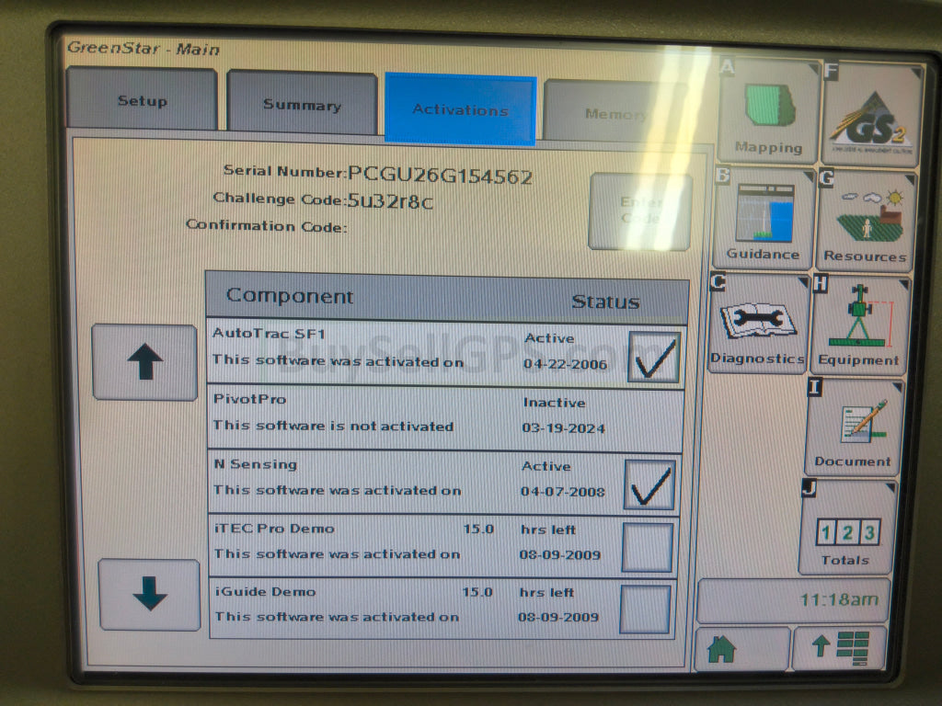Open the menu list icon with arrow
Screen dimensions: 942x706
[839, 648]
